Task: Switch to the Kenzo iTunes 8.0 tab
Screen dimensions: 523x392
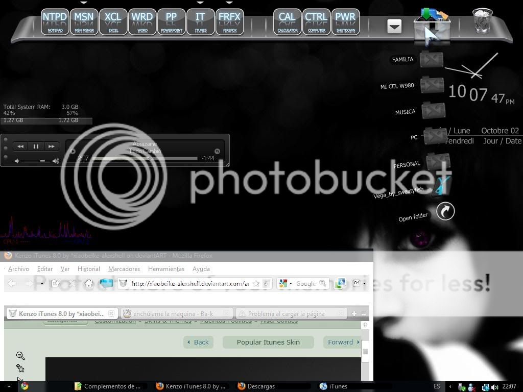Action: click(62, 314)
